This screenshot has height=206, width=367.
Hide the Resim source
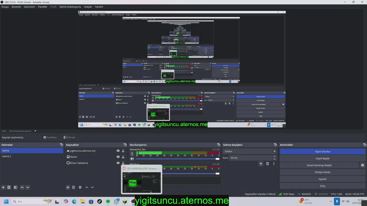click(x=118, y=157)
